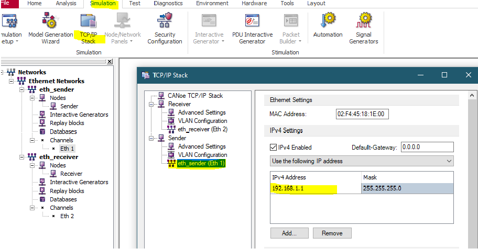
Task: Click the Remove button
Action: pyautogui.click(x=332, y=233)
